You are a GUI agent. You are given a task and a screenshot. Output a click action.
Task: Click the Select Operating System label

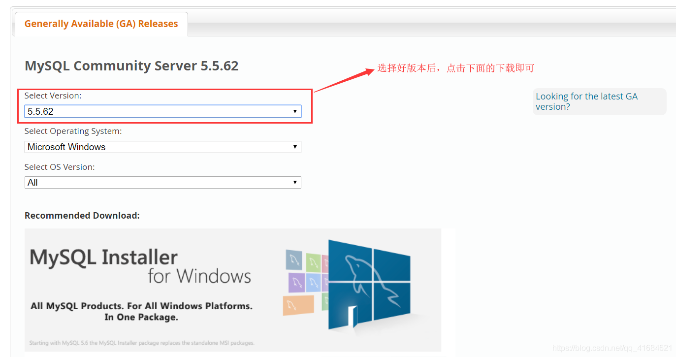click(x=73, y=131)
